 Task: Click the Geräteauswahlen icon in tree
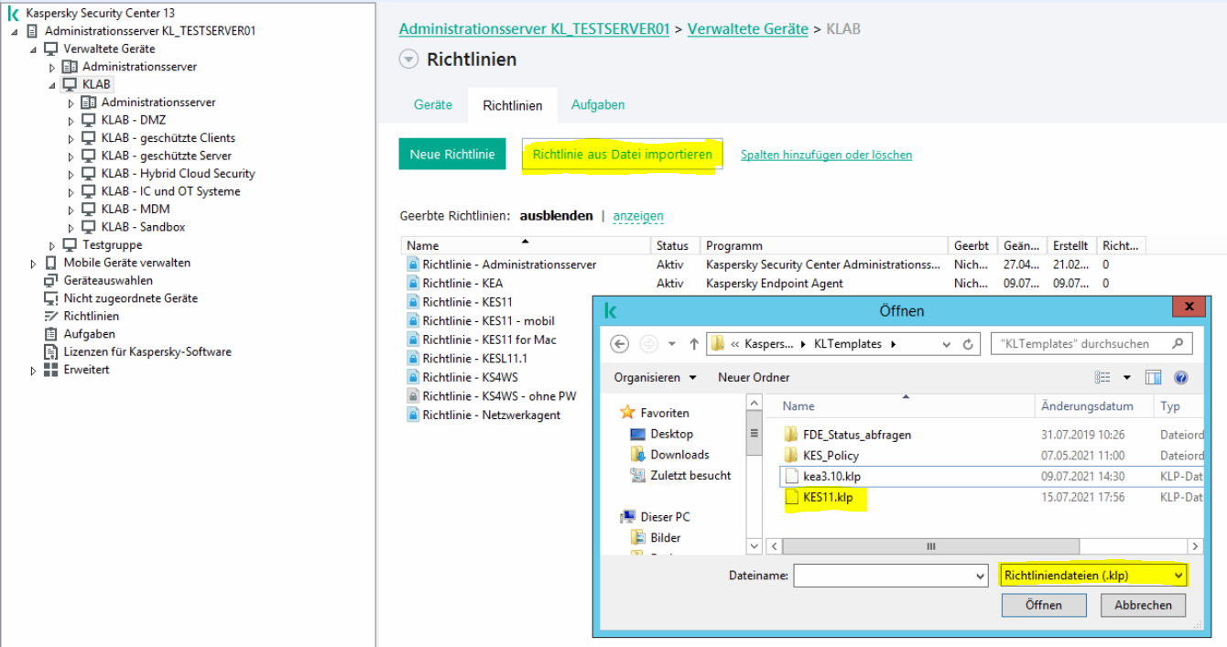click(x=51, y=281)
